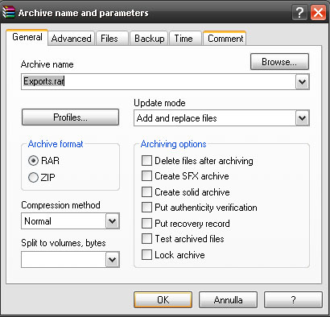Tick the Lock archive checkbox
This screenshot has width=330, height=317.
pos(146,255)
